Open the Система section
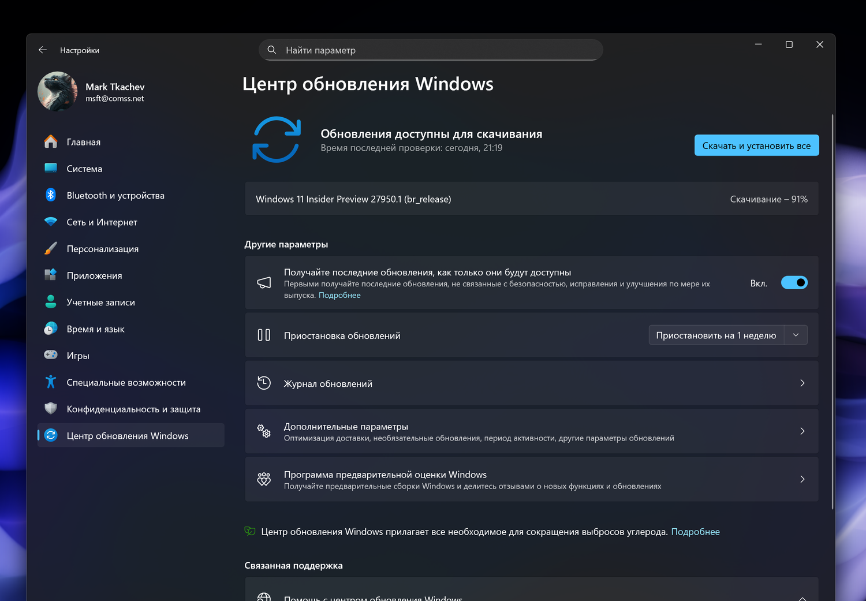 [x=84, y=168]
